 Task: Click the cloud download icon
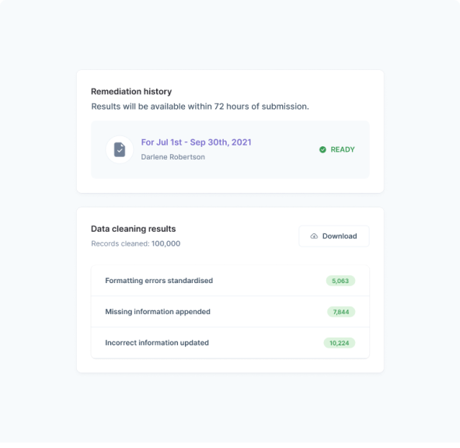point(314,236)
